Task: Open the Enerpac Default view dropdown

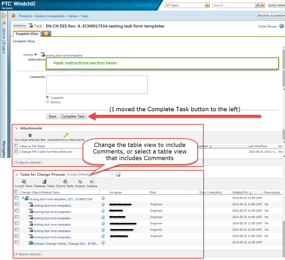Action: (x=112, y=174)
